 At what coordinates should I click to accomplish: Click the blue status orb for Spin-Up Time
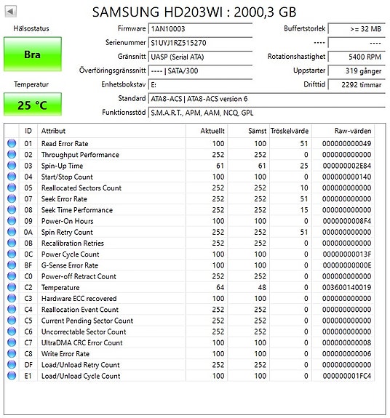[12, 166]
